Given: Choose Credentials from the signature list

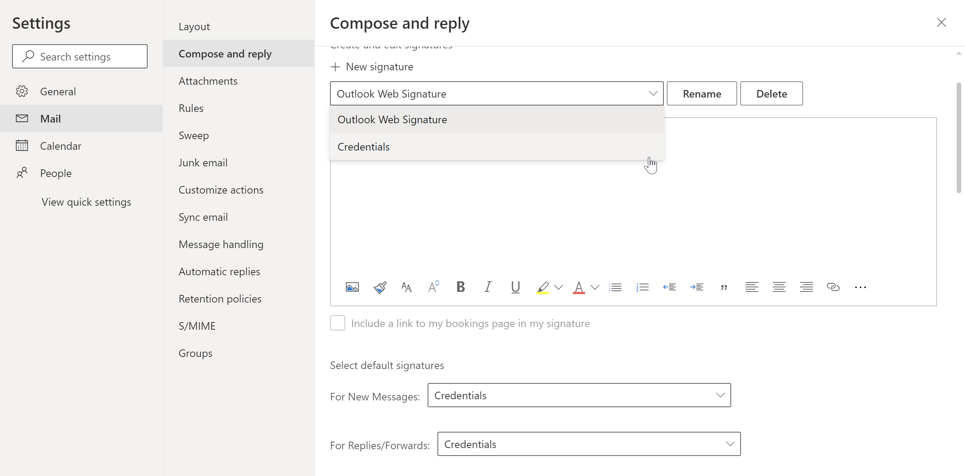Looking at the screenshot, I should [363, 147].
